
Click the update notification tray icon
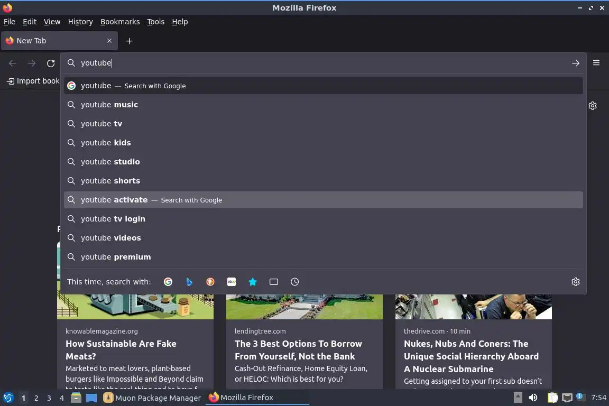point(579,396)
